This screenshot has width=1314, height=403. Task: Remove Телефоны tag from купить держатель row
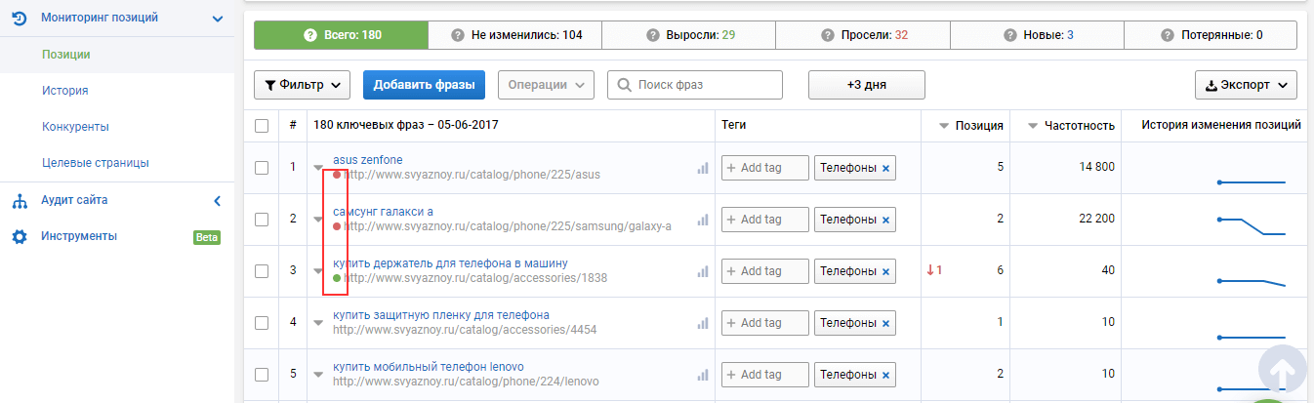(x=885, y=271)
